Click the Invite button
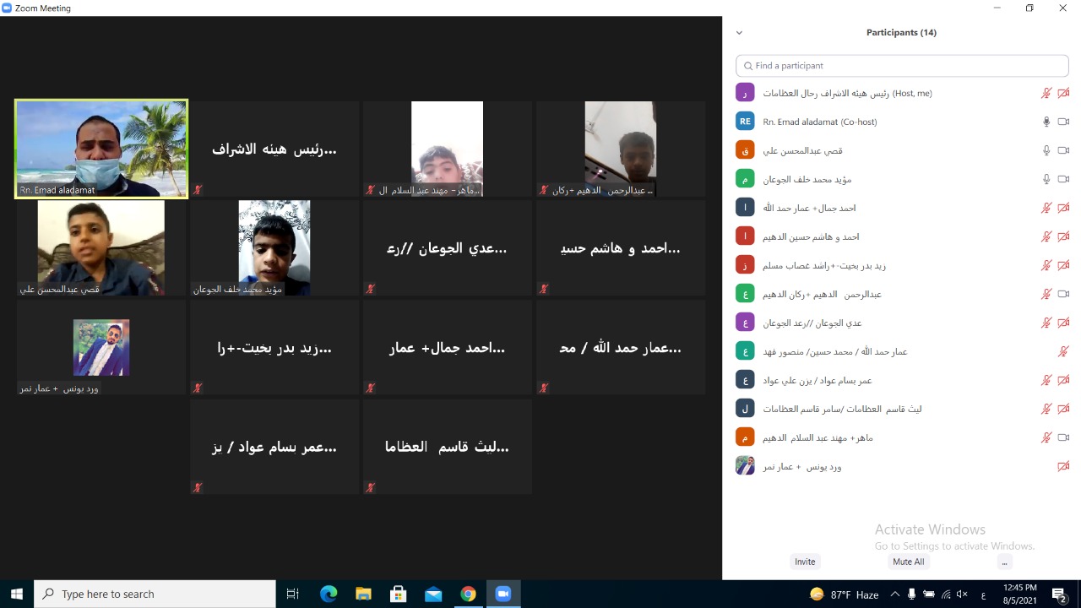The height and width of the screenshot is (608, 1081). tap(804, 562)
